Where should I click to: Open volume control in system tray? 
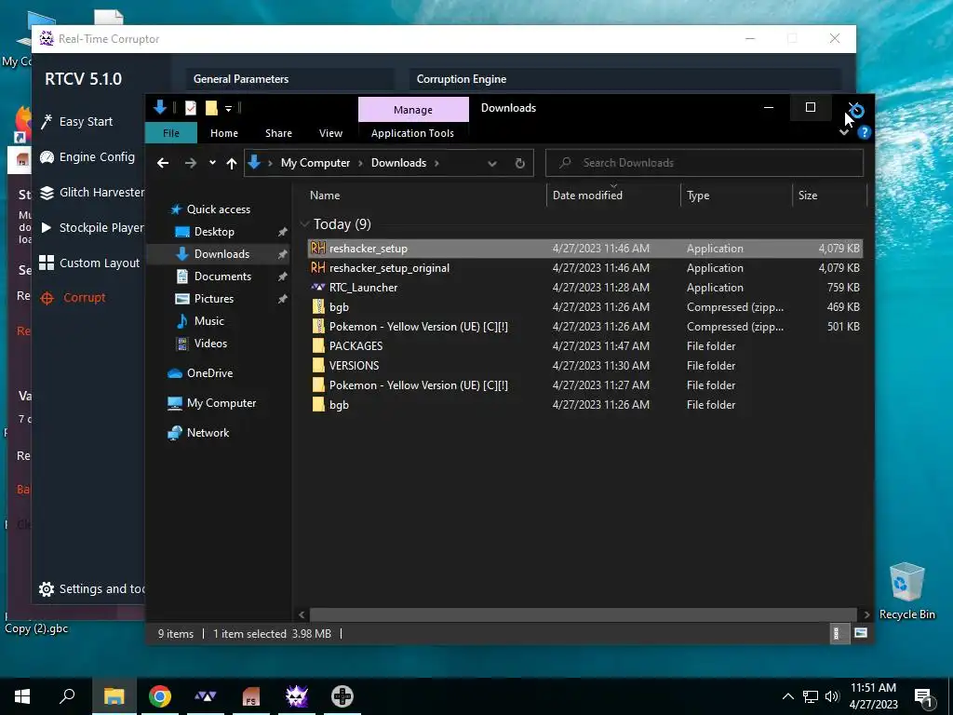pyautogui.click(x=833, y=696)
